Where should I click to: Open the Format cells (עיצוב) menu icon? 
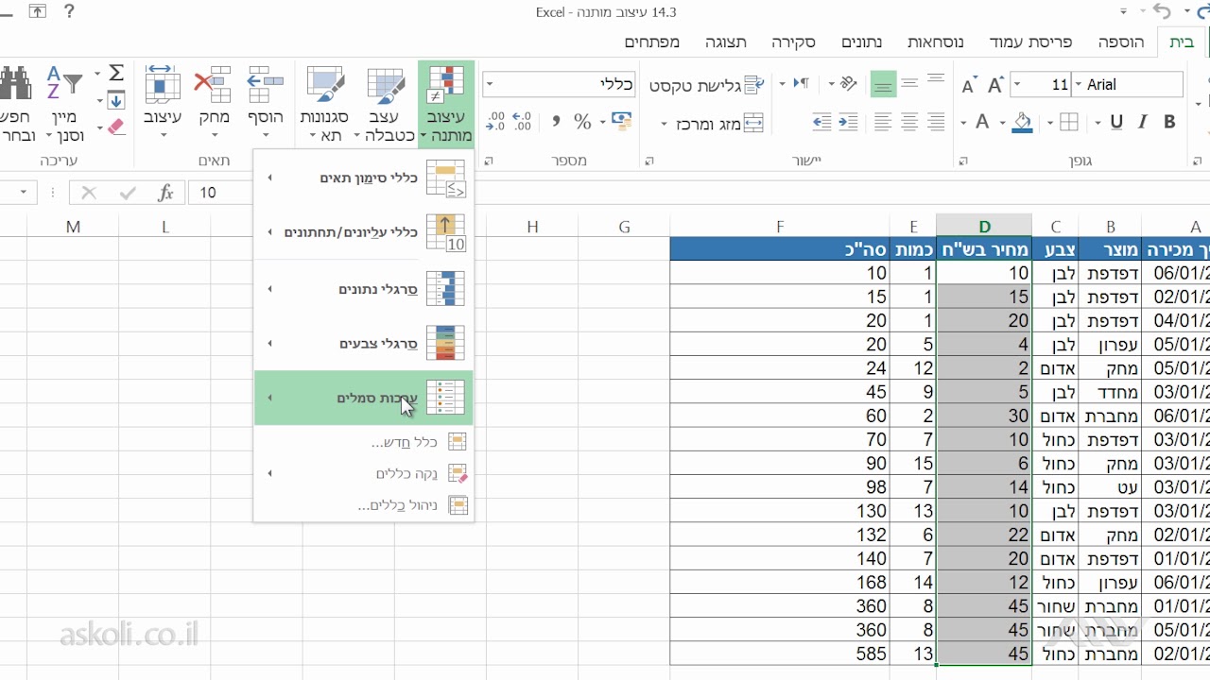tap(163, 85)
